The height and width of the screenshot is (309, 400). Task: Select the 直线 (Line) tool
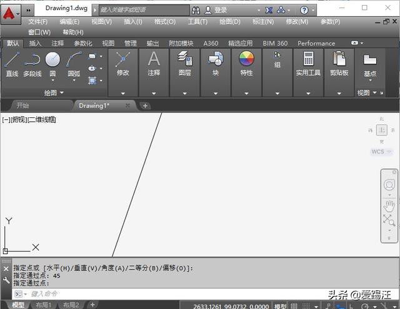[12, 62]
